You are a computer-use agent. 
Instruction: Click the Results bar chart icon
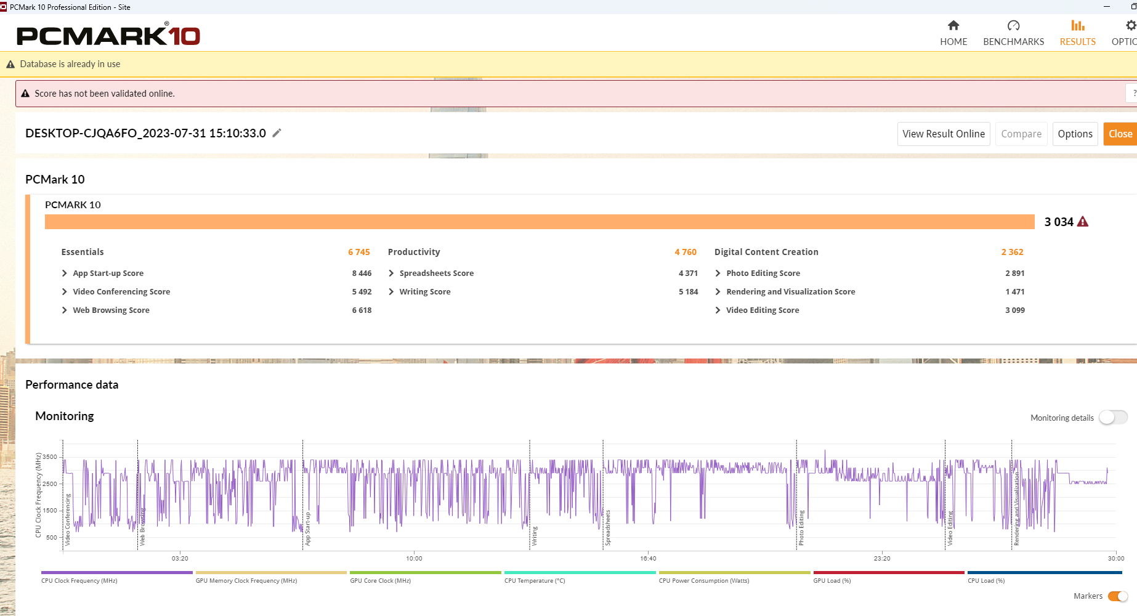tap(1077, 26)
